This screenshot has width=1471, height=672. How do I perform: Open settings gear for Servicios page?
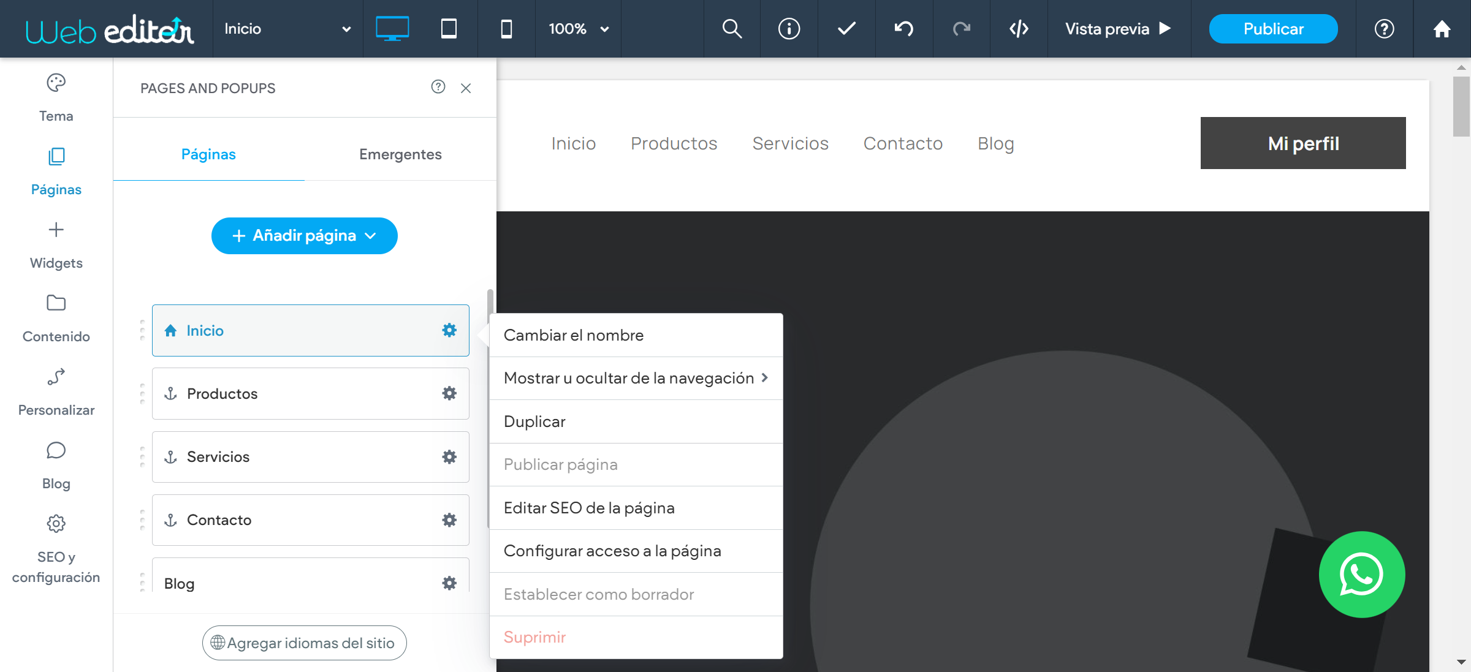point(449,456)
